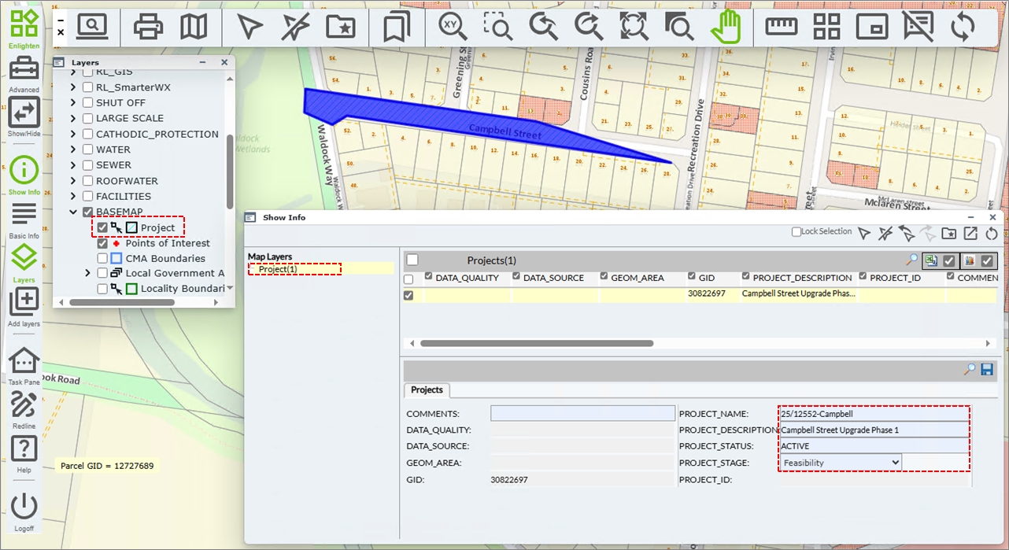
Task: Click the results table horizontal scrollbar
Action: click(535, 343)
